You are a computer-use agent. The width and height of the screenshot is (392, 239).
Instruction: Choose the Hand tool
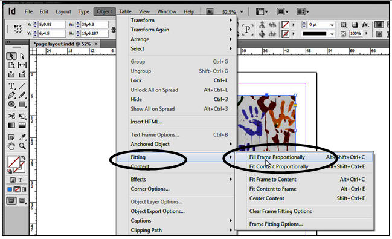pos(11,146)
